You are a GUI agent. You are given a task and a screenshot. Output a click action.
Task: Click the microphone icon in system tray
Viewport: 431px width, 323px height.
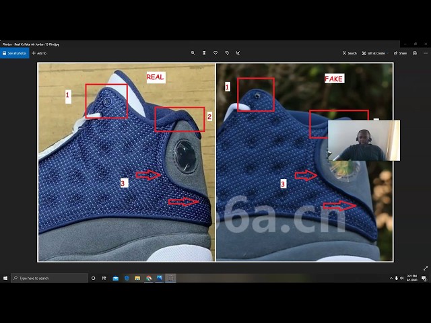(x=397, y=278)
